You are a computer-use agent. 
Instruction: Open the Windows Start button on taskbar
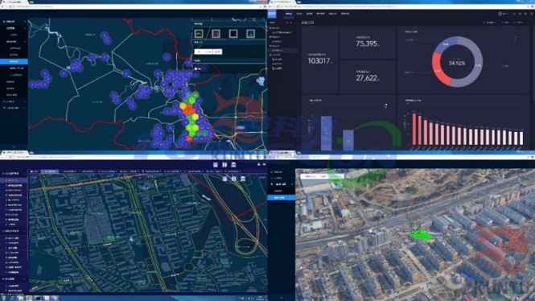(x=3, y=299)
